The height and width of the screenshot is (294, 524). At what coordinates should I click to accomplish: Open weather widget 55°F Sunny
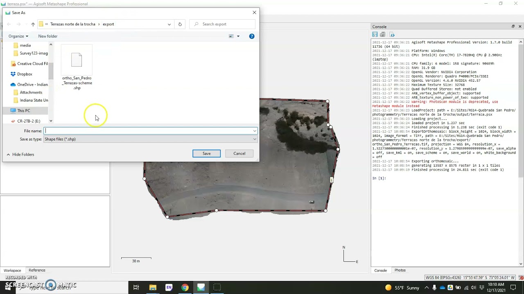(402, 288)
